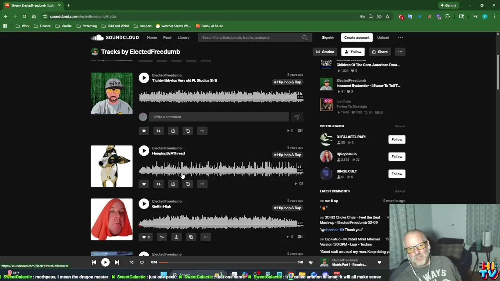Open the Hip-hop & Rap tag on Gettin High

pos(287,208)
